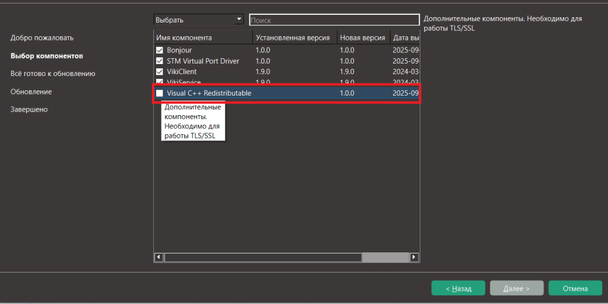This screenshot has height=304, width=608.
Task: Toggle the VikiClient component checkbox
Action: 159,72
